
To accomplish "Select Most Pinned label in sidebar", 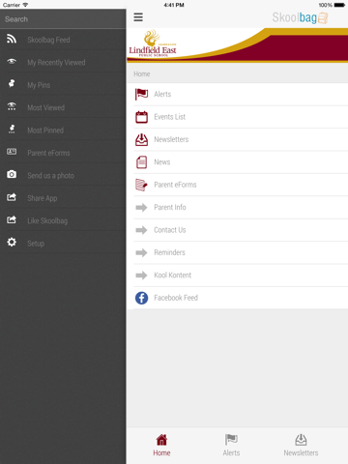I will (x=45, y=130).
